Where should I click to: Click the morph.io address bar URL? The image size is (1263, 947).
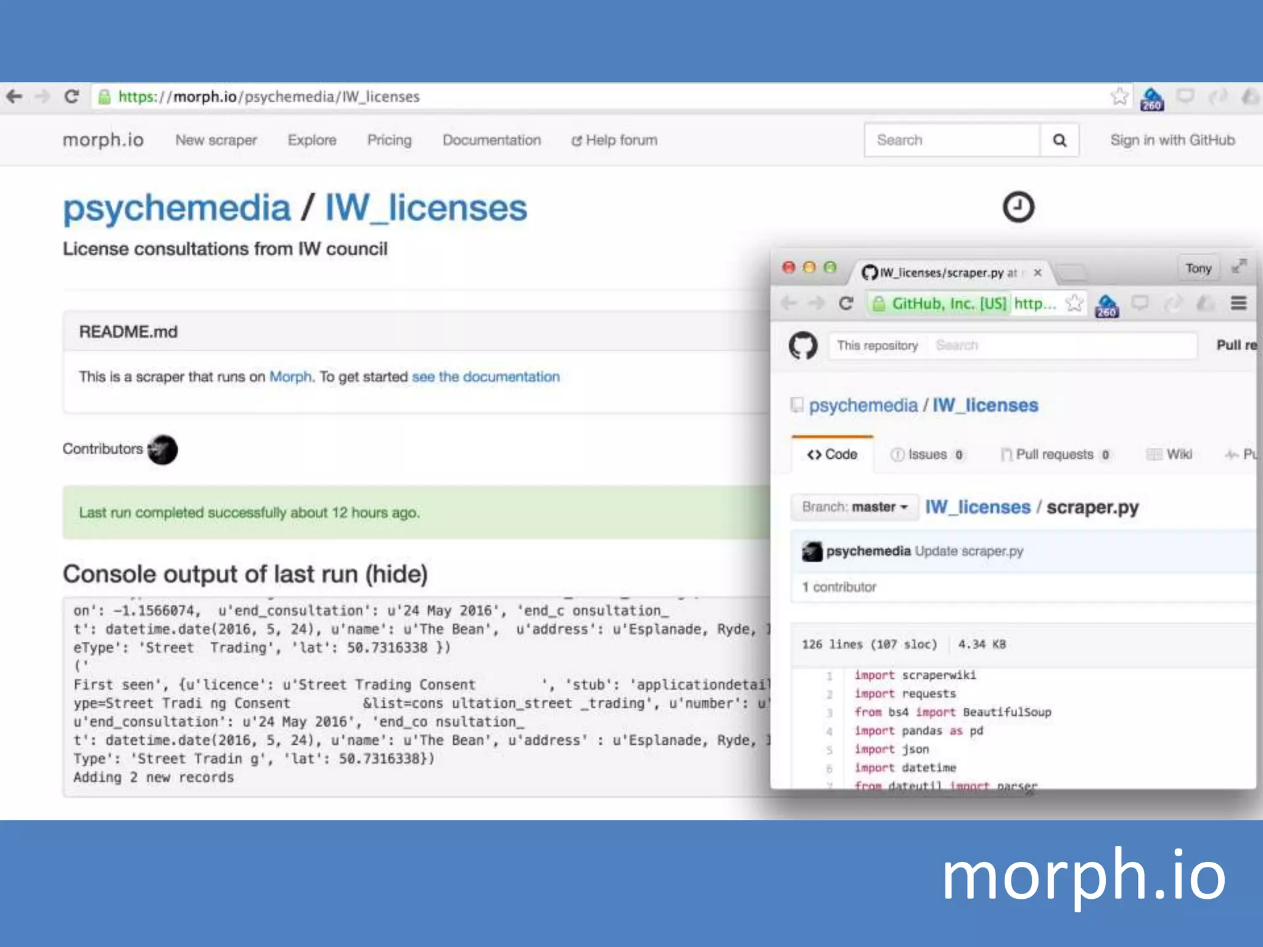[x=269, y=97]
